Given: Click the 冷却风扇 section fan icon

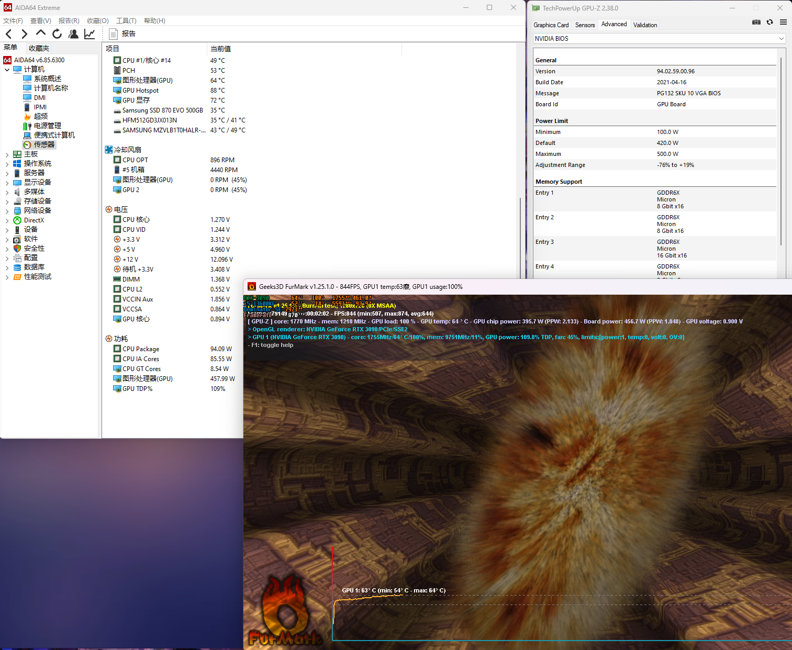Looking at the screenshot, I should pos(109,150).
